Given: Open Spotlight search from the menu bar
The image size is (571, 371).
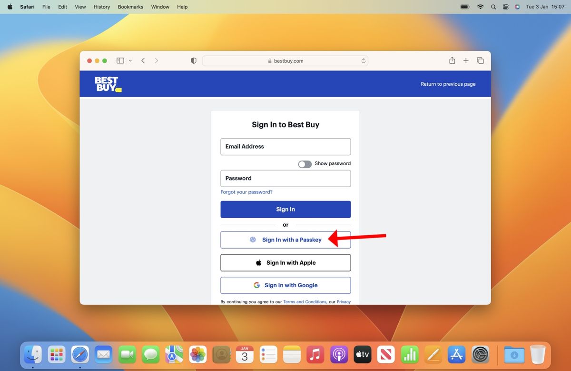Looking at the screenshot, I should point(493,7).
